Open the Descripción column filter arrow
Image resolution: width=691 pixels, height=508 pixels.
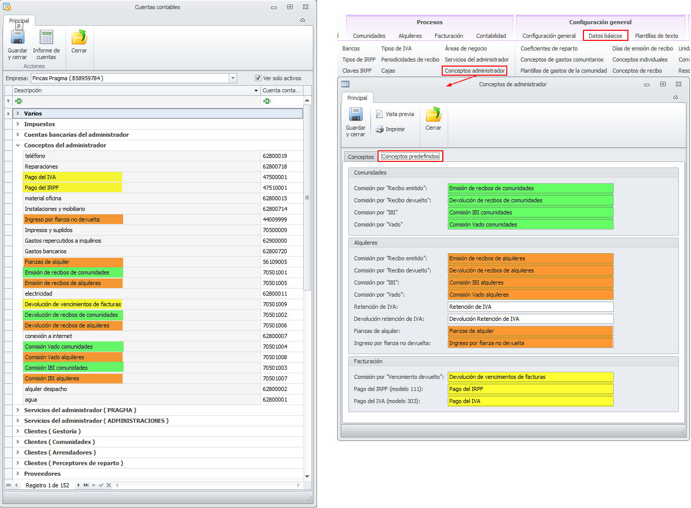click(x=256, y=91)
